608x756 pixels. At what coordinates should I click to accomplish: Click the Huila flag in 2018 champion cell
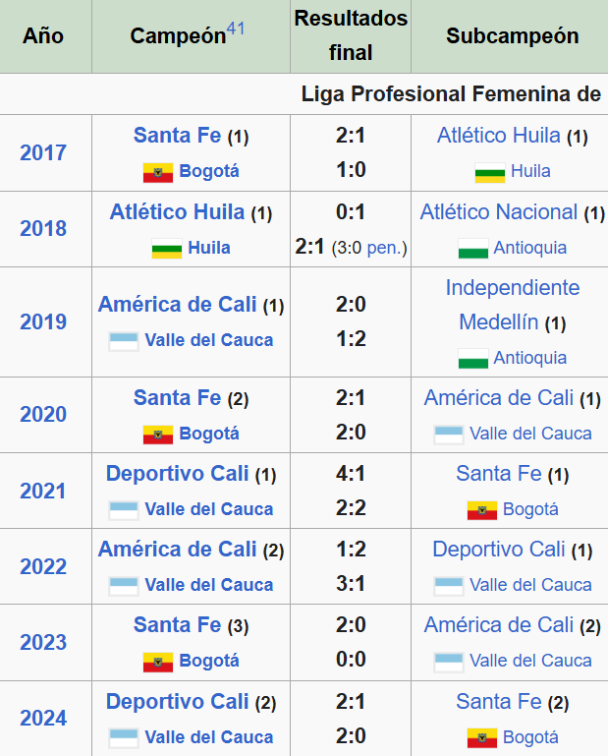(167, 249)
